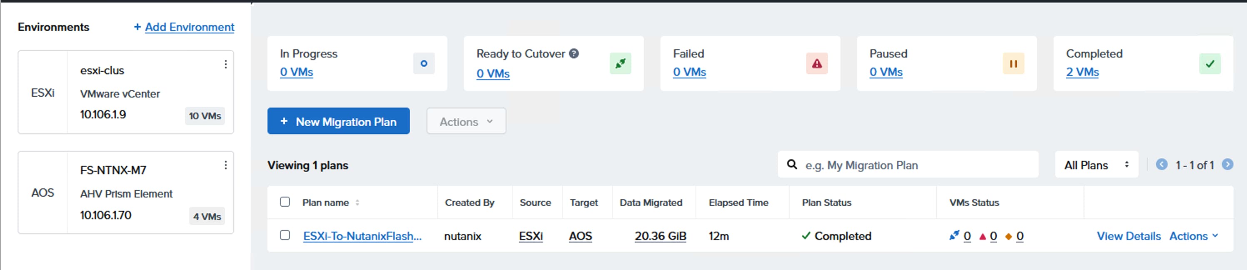Toggle the select-all plans checkbox
Image resolution: width=1247 pixels, height=270 pixels.
(285, 202)
